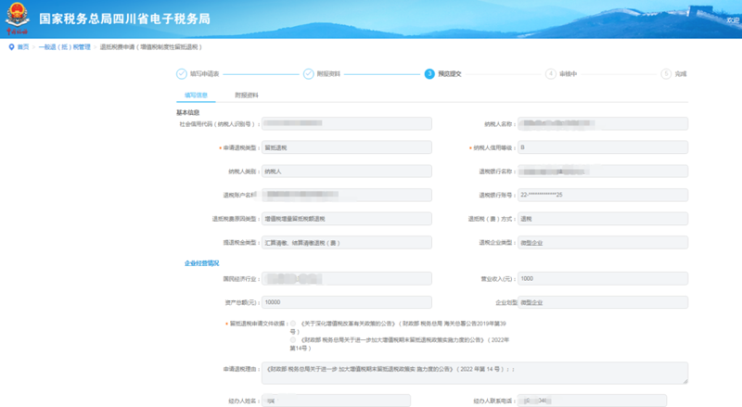742x407 pixels.
Task: Click the 营业收入(元) input field
Action: 602,278
